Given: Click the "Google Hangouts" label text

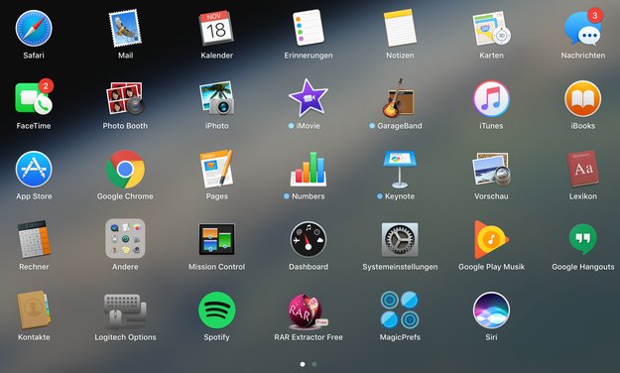Looking at the screenshot, I should [x=583, y=267].
